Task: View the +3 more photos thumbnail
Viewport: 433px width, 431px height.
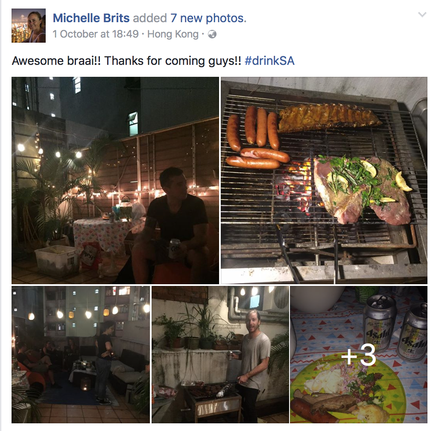Action: [x=359, y=355]
